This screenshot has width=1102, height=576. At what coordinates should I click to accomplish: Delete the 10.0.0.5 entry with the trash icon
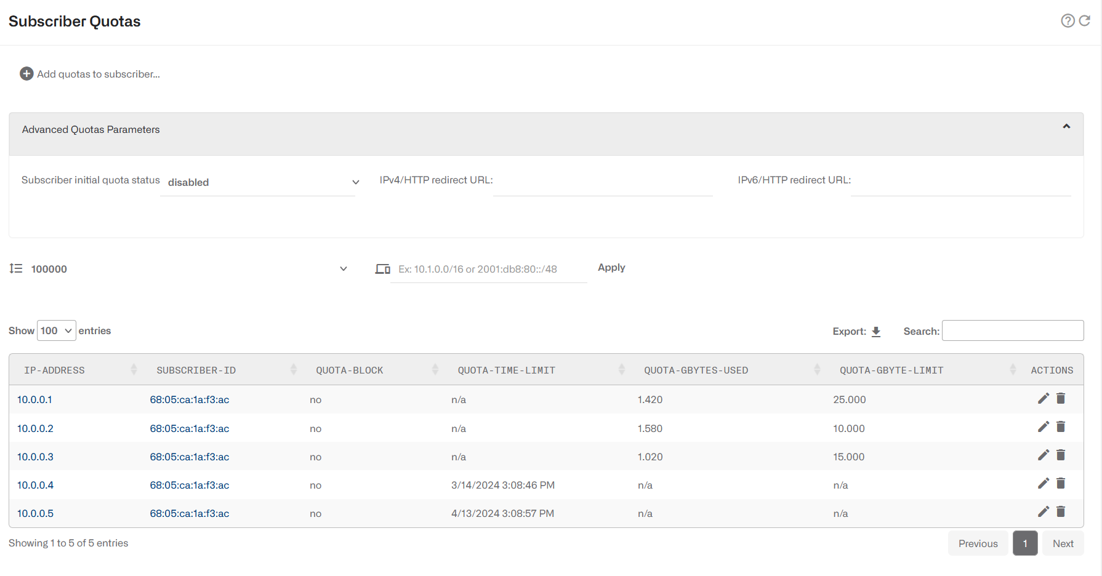[1061, 511]
